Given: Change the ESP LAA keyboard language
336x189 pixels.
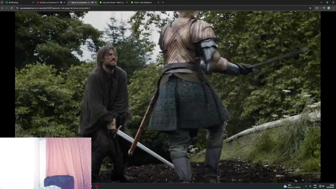Looking at the screenshot, I should point(315,186).
